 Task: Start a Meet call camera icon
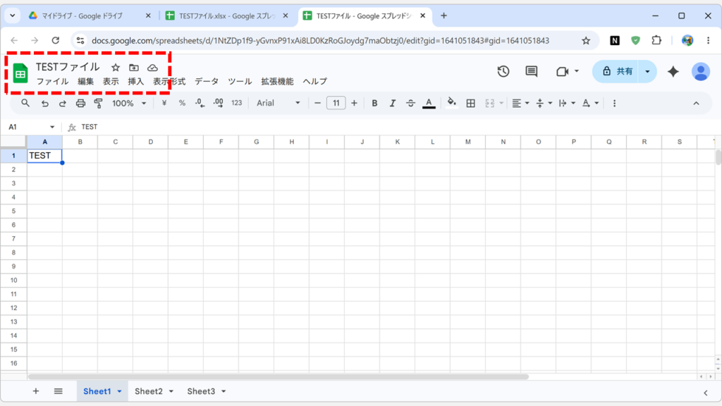562,71
